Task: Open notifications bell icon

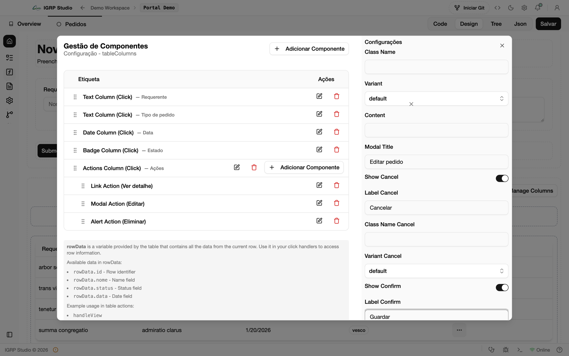Action: pyautogui.click(x=538, y=8)
